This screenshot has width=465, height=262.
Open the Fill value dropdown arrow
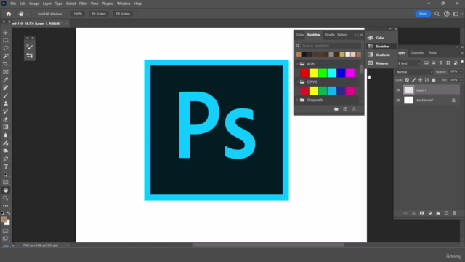tap(461, 80)
